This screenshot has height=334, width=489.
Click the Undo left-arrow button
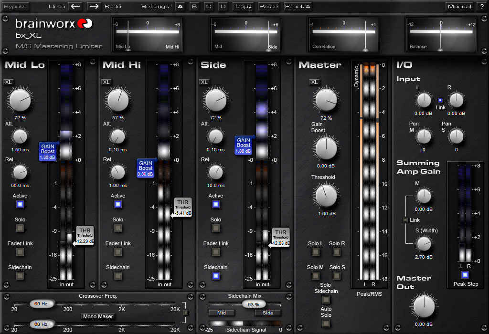(75, 6)
